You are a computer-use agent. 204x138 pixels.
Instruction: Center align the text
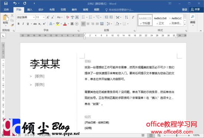click(88, 24)
